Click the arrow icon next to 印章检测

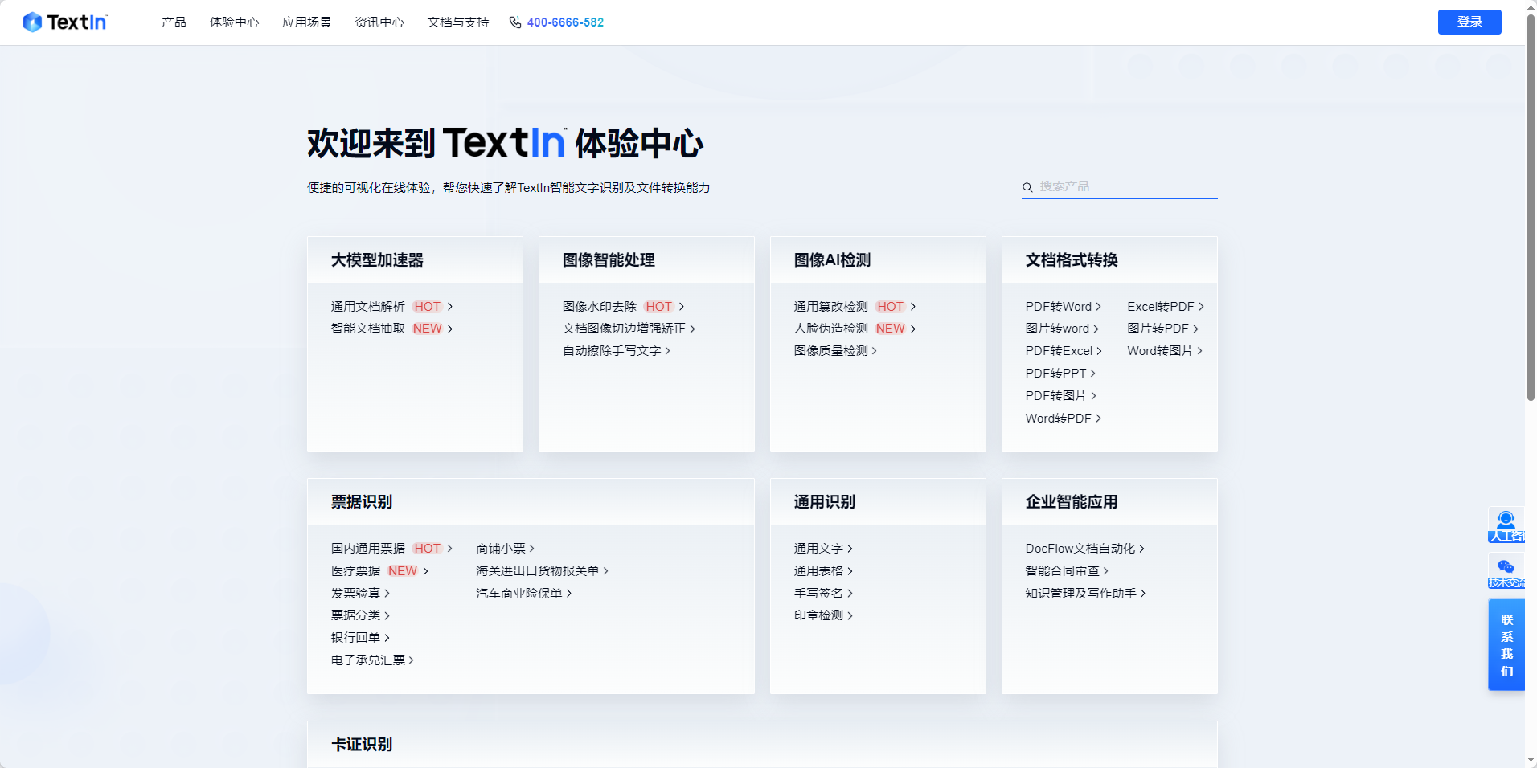[850, 615]
